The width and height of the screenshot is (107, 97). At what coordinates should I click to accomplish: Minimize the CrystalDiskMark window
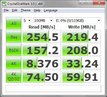83,3
